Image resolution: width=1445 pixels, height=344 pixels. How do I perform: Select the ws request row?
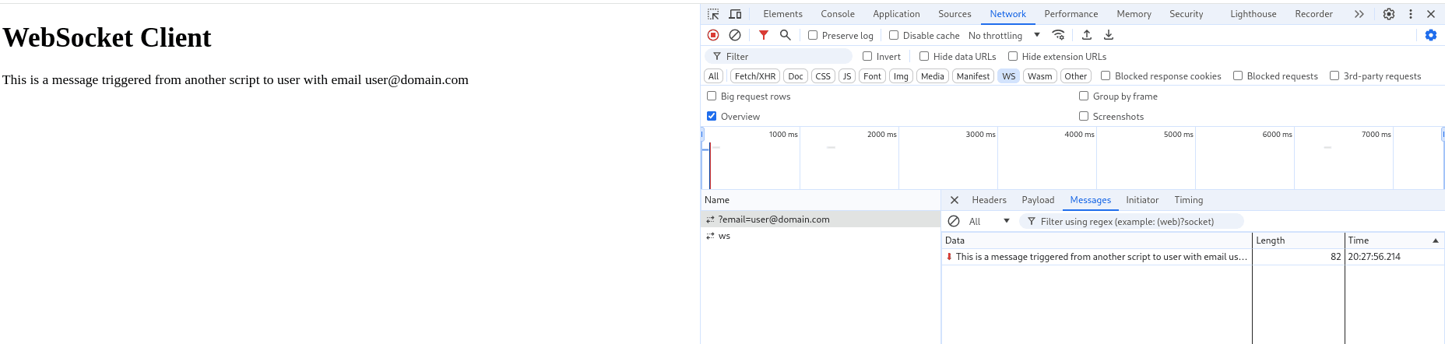coord(821,236)
